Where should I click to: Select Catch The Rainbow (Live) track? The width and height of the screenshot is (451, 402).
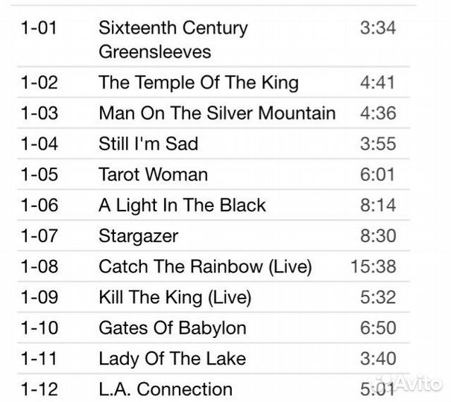pos(205,267)
